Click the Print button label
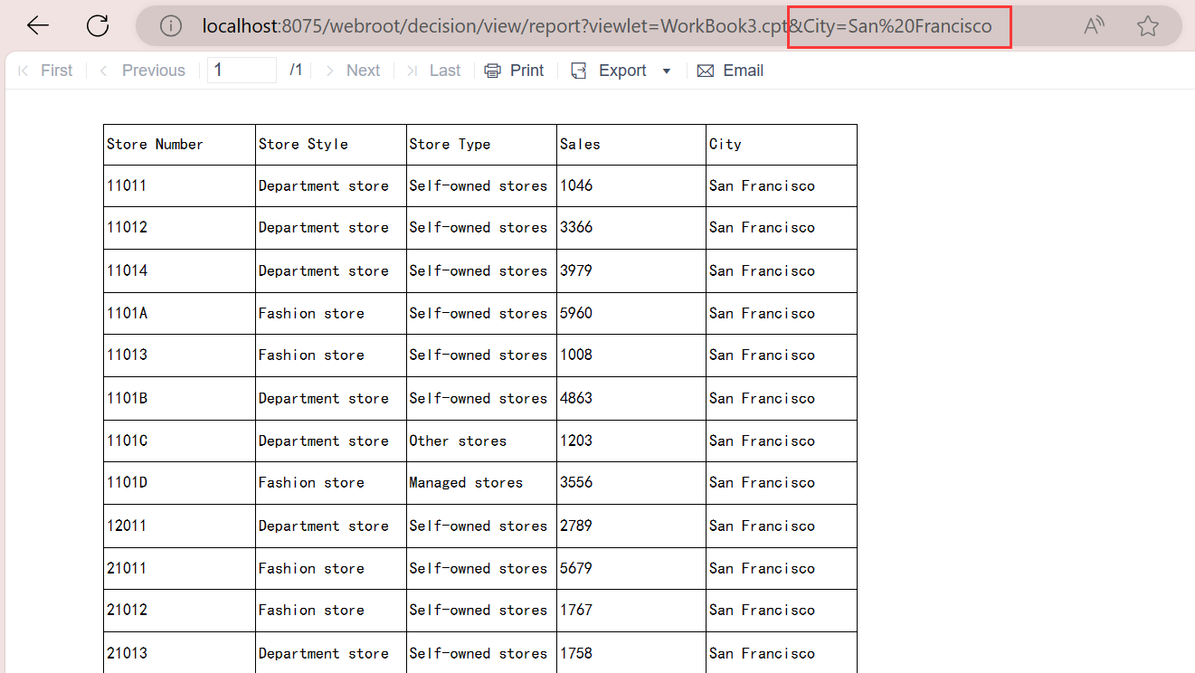The image size is (1195, 673). (526, 70)
